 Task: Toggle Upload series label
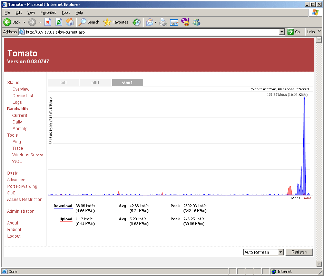(66, 219)
